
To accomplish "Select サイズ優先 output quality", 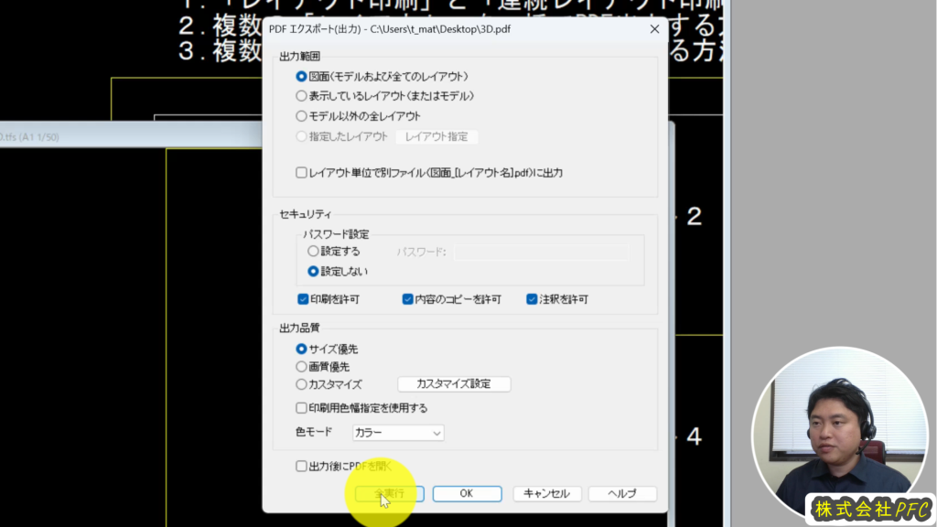I will pyautogui.click(x=301, y=349).
